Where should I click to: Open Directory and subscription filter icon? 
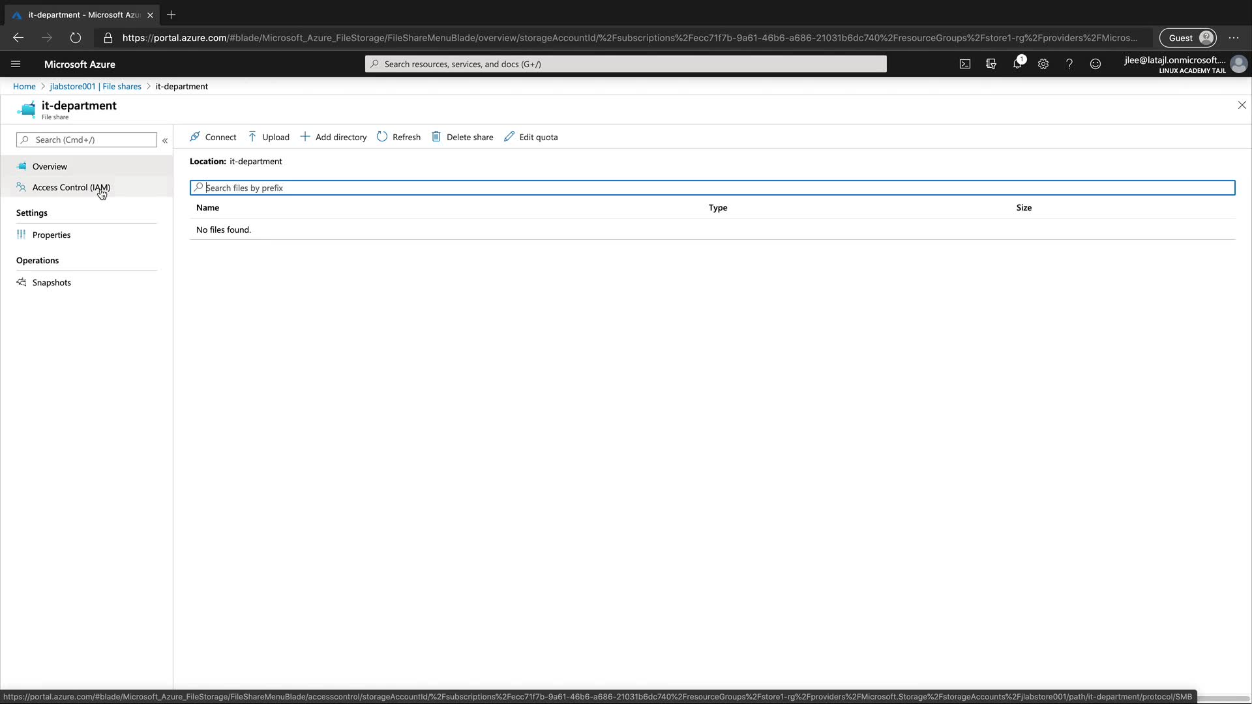click(991, 64)
